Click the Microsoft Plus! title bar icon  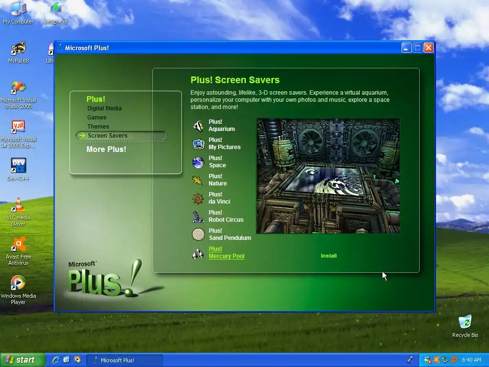(x=60, y=47)
